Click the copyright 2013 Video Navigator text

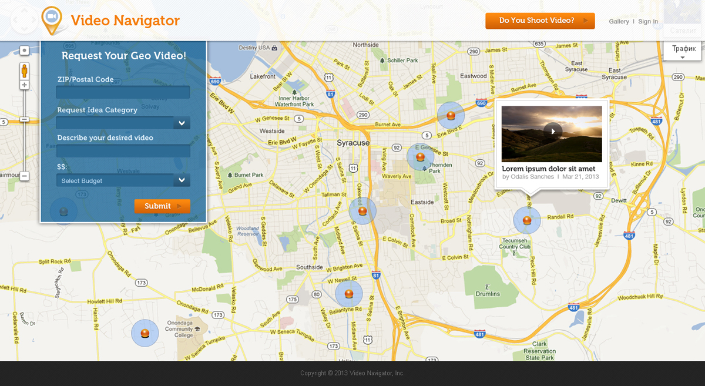coord(352,373)
